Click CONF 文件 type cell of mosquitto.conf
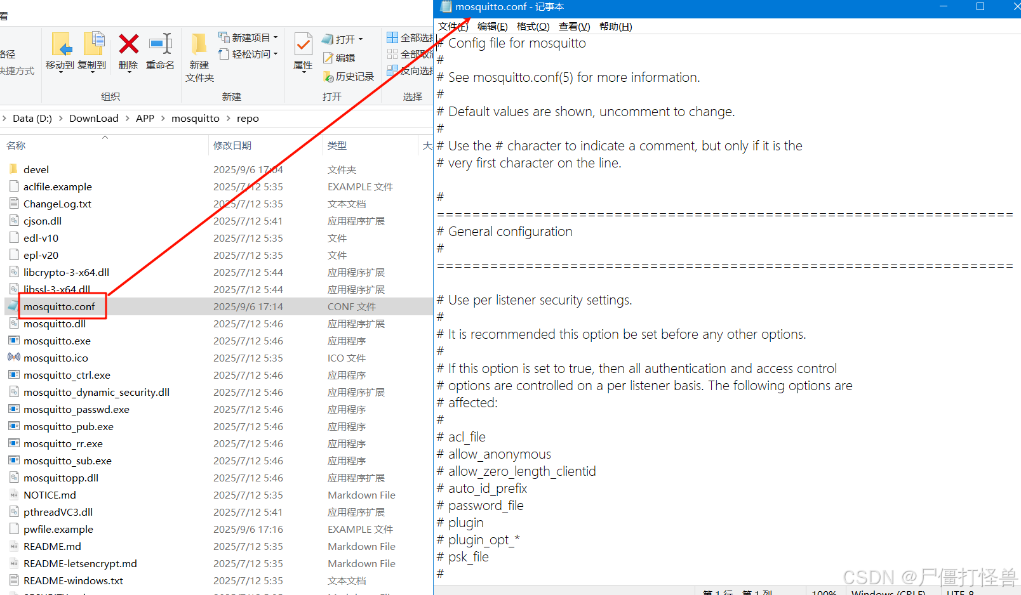The width and height of the screenshot is (1021, 595). [x=351, y=306]
